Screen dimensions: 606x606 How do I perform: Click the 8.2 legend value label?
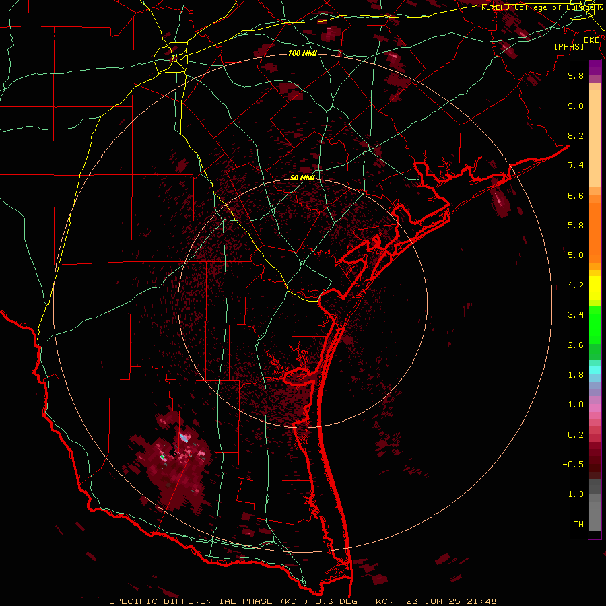(576, 135)
